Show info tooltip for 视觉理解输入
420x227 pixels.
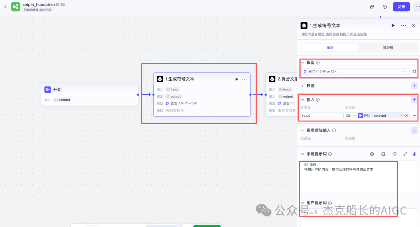pos(334,130)
